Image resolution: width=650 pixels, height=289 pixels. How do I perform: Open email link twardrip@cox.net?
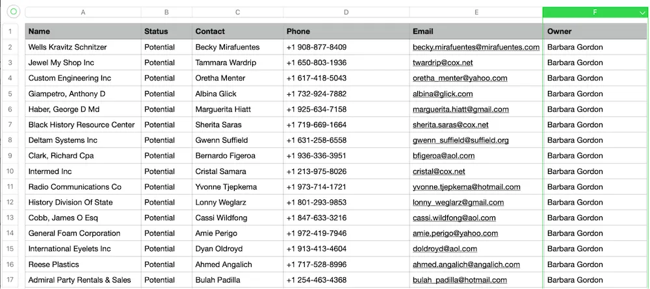click(442, 62)
